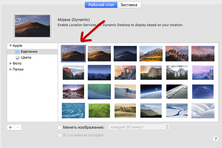Click the Картинки folder icon
This screenshot has width=222, height=148.
[x=18, y=52]
